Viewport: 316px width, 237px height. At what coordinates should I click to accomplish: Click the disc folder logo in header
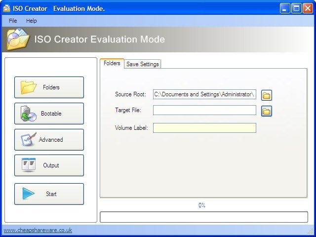tap(18, 39)
